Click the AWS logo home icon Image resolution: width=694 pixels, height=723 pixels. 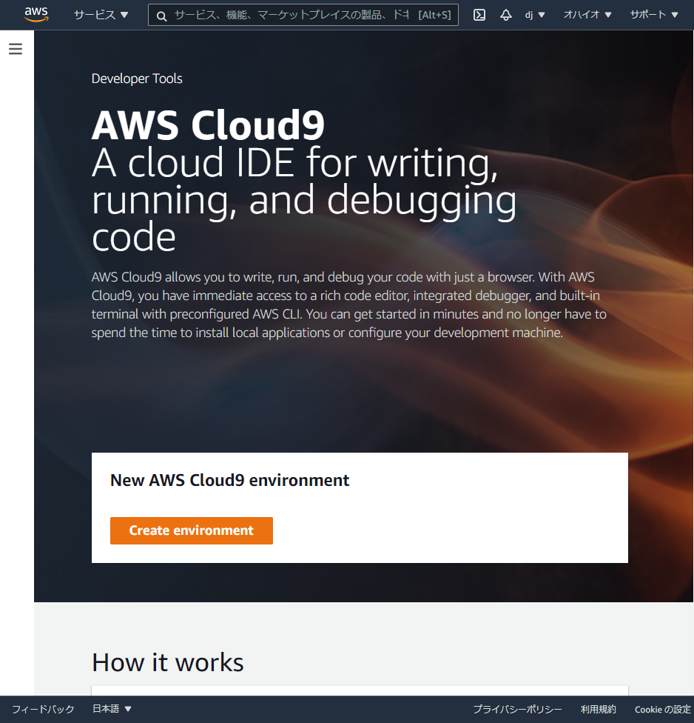click(36, 15)
